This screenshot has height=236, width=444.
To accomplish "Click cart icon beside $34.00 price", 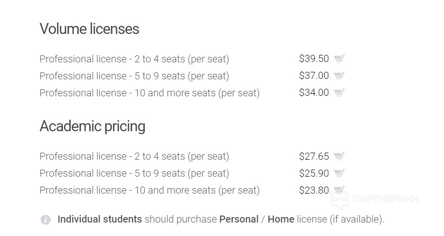I will pos(339,92).
